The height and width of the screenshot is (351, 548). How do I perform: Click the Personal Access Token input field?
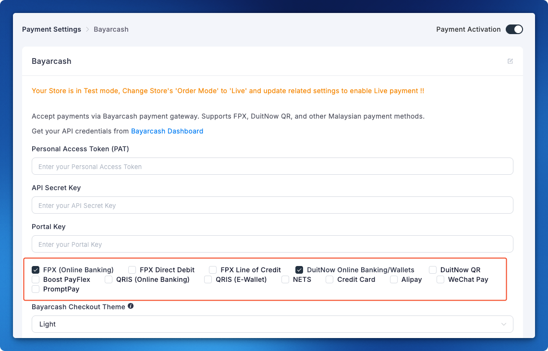[x=272, y=167]
